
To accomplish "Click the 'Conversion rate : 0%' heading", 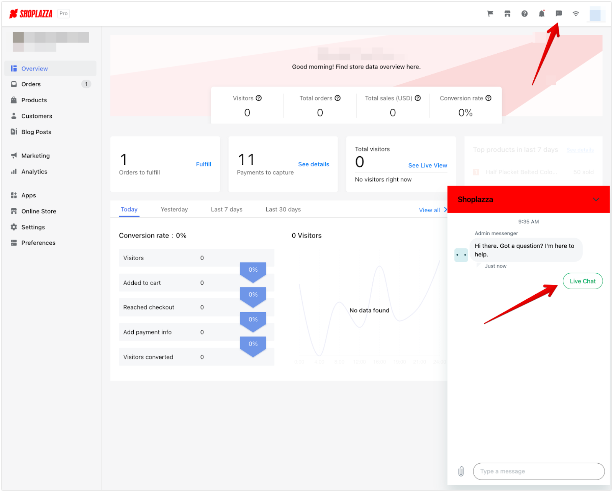I will 152,236.
